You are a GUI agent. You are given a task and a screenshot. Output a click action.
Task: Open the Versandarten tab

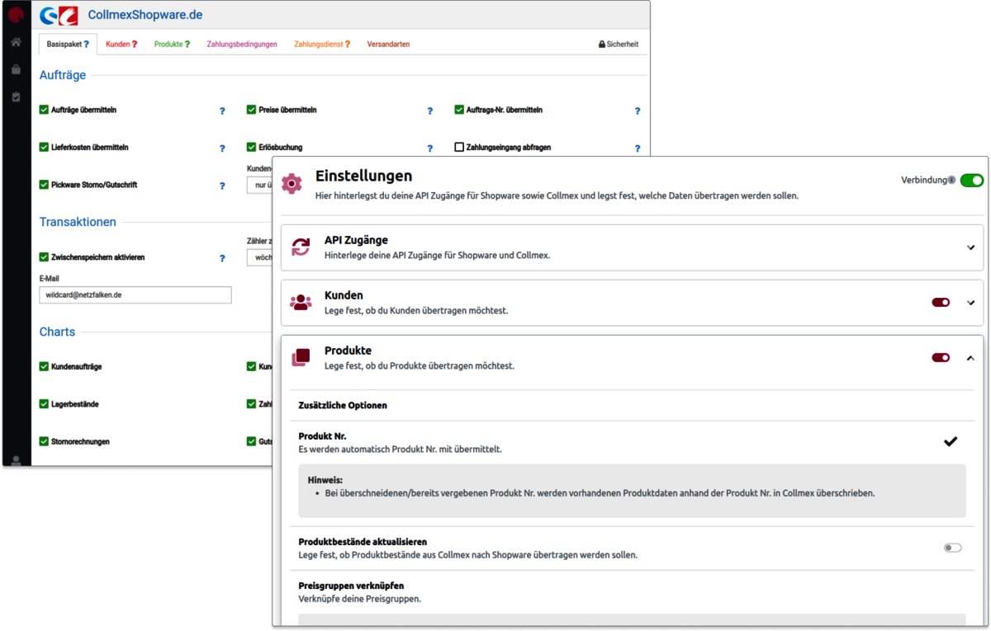click(x=388, y=45)
